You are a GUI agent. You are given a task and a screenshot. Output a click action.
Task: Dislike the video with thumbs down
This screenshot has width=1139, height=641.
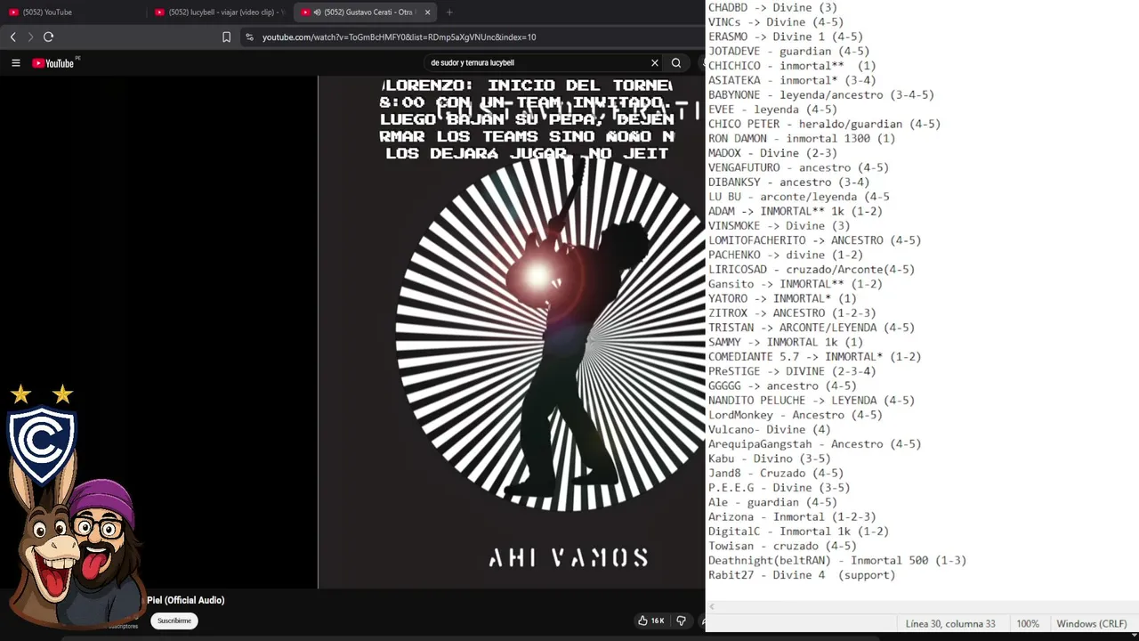(681, 621)
